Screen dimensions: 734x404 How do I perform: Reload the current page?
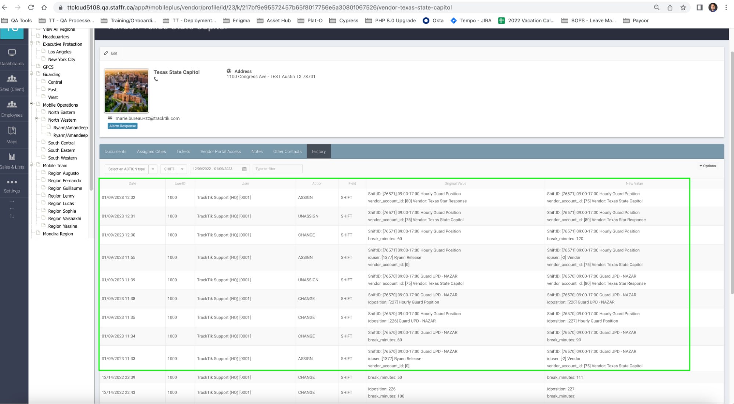click(31, 7)
